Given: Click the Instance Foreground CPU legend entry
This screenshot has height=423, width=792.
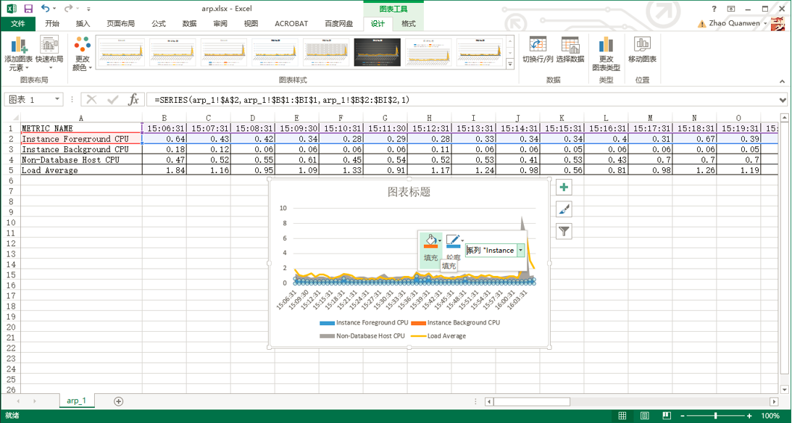Looking at the screenshot, I should (364, 322).
